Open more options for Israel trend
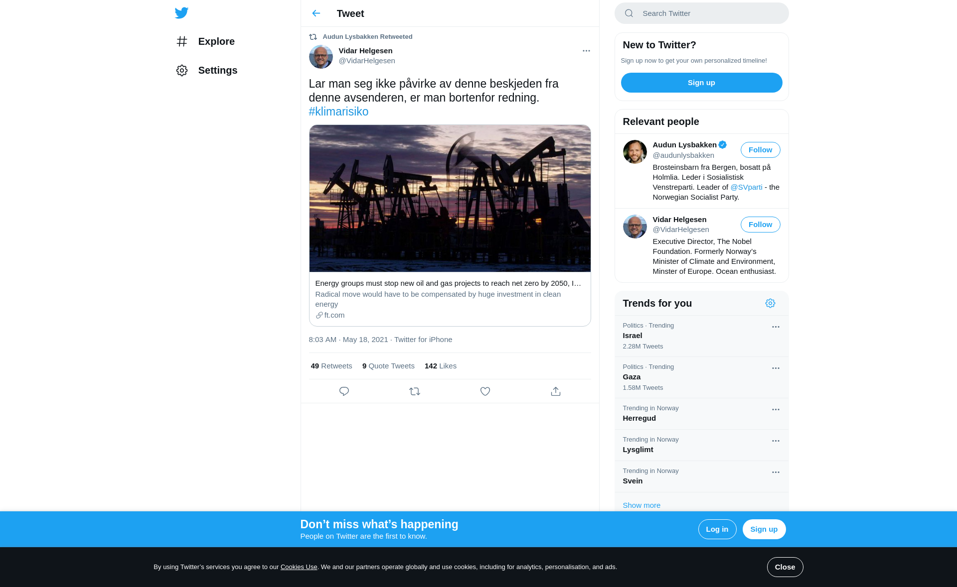Viewport: 957px width, 587px height. pyautogui.click(x=776, y=327)
